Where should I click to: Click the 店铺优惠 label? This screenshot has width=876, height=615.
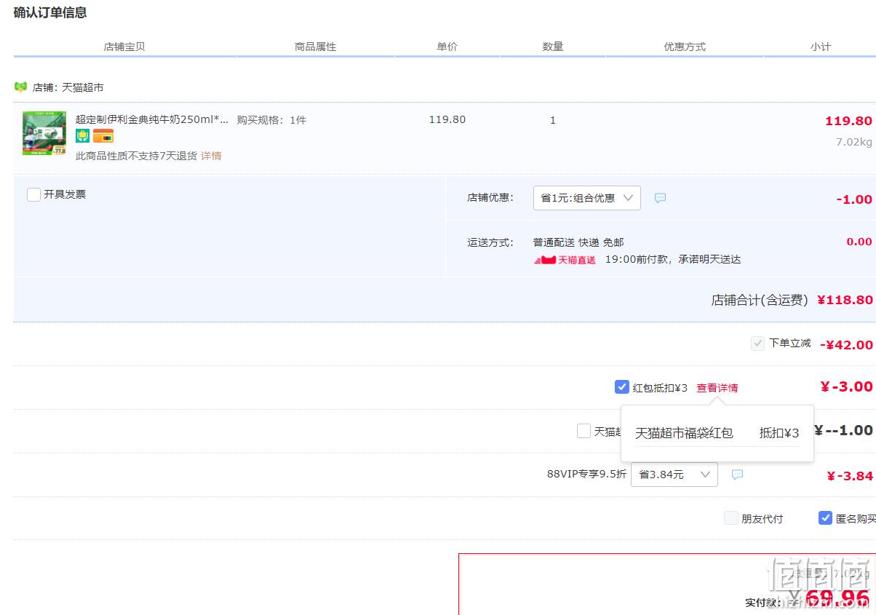[490, 197]
